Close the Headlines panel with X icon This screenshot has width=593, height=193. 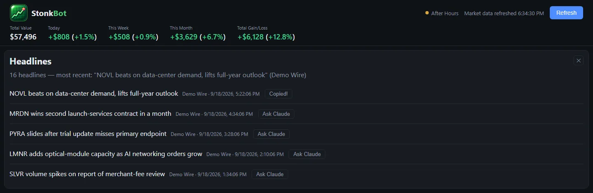579,60
